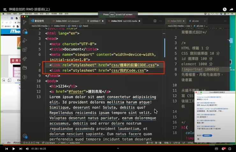
Task: Click the html check item in status bar
Action: tap(61, 143)
